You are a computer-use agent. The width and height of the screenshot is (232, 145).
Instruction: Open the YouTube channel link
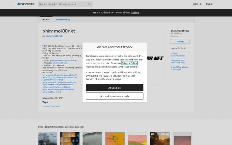[60, 77]
